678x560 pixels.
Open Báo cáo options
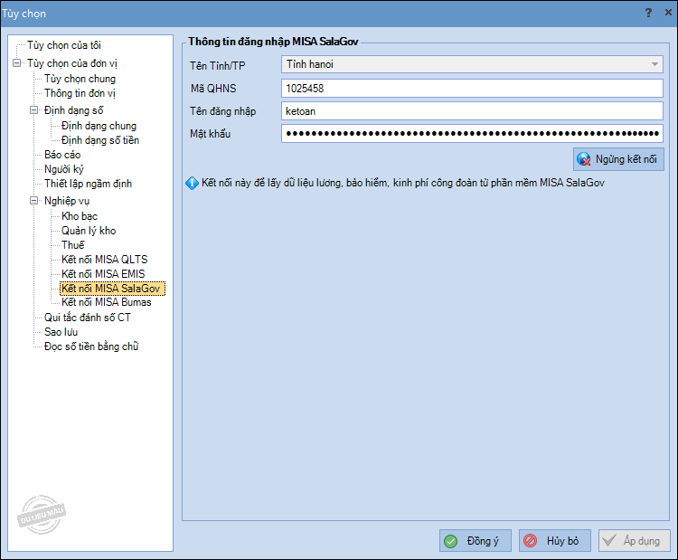[62, 155]
